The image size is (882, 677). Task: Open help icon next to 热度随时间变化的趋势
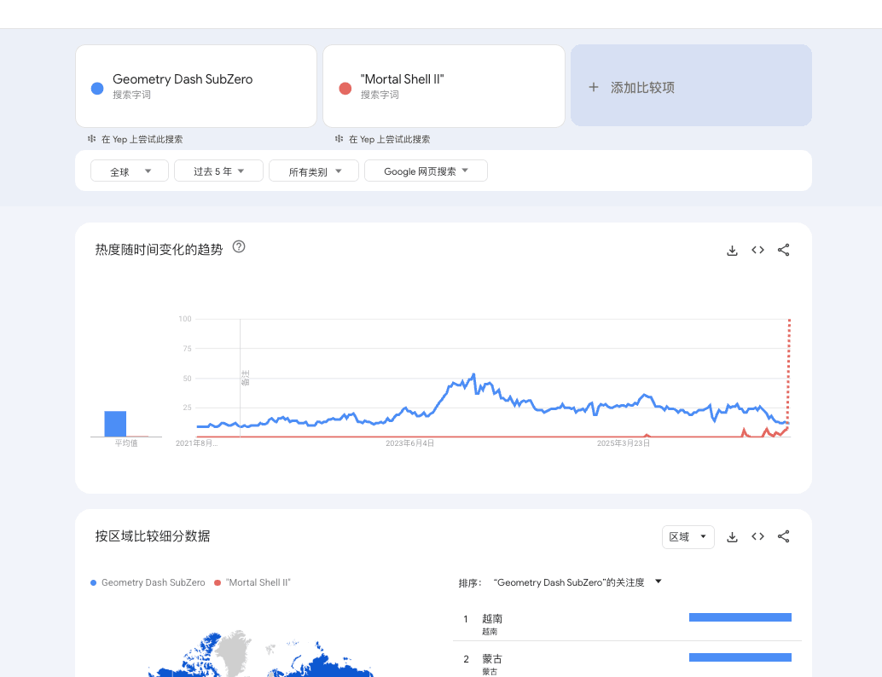[x=239, y=247]
